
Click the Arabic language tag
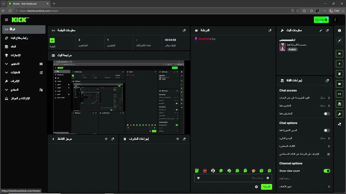[292, 50]
